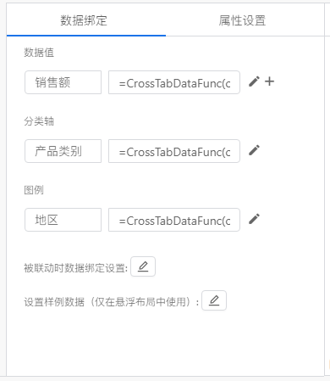Select the 设置样例数据 label text
Screen dimensions: 330x381
pos(54,302)
